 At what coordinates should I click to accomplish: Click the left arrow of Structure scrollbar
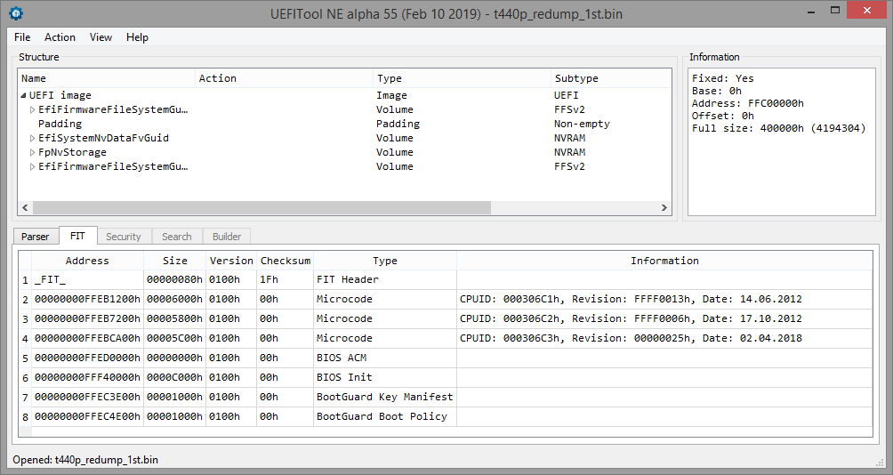point(25,208)
